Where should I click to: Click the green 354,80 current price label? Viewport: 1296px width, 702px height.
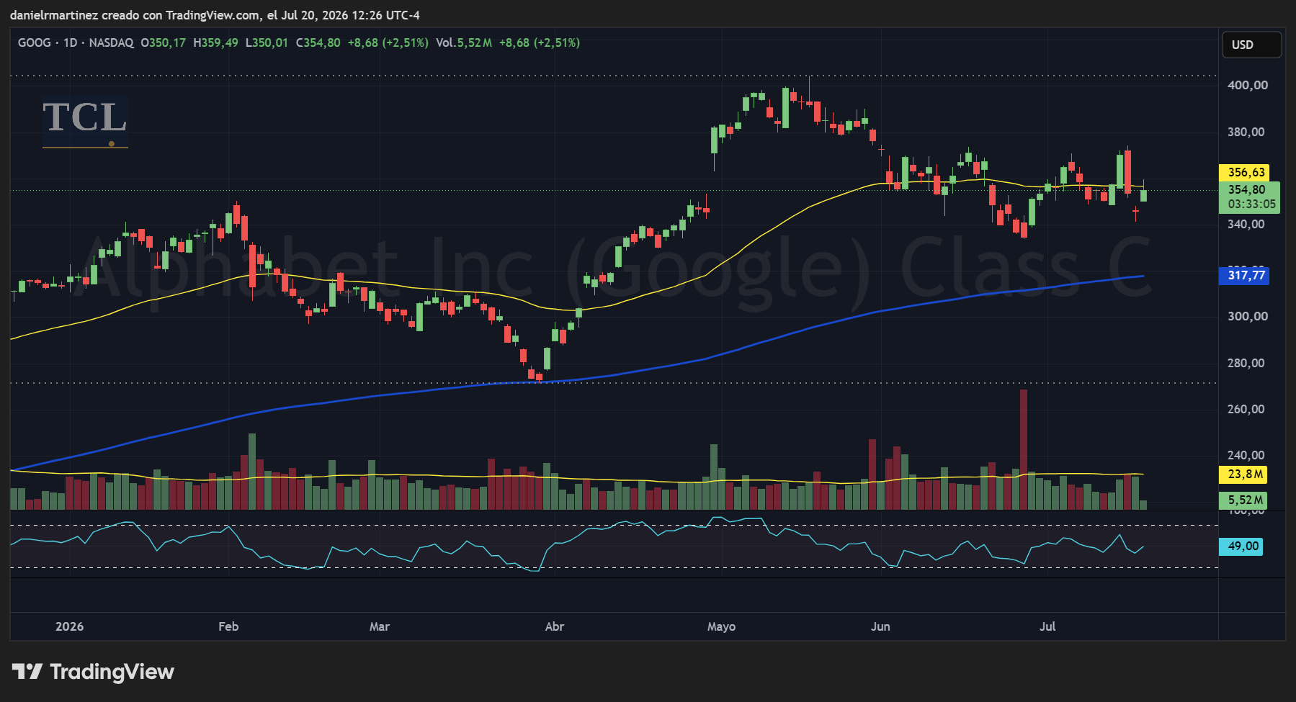tap(1247, 190)
